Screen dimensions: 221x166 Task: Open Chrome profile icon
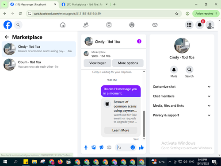point(187,14)
